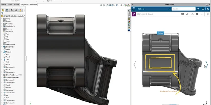Screen dimensions: 211x105
Task: Open the FeatureManager design tree tab icon
Action: 3,10
